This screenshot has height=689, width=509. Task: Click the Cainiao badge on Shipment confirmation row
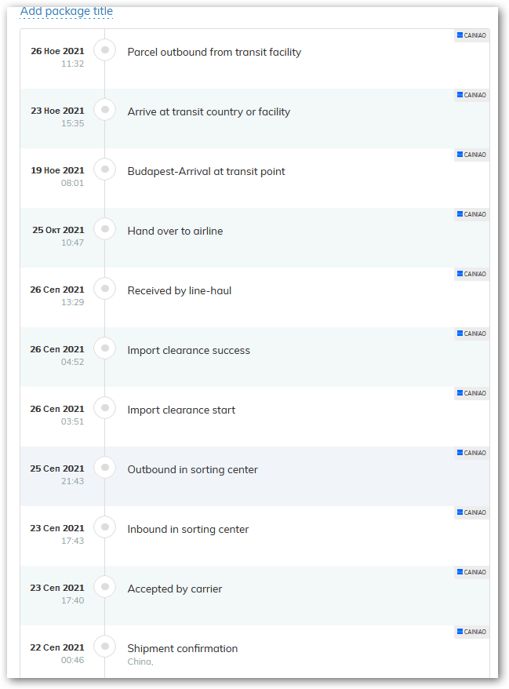coord(471,632)
